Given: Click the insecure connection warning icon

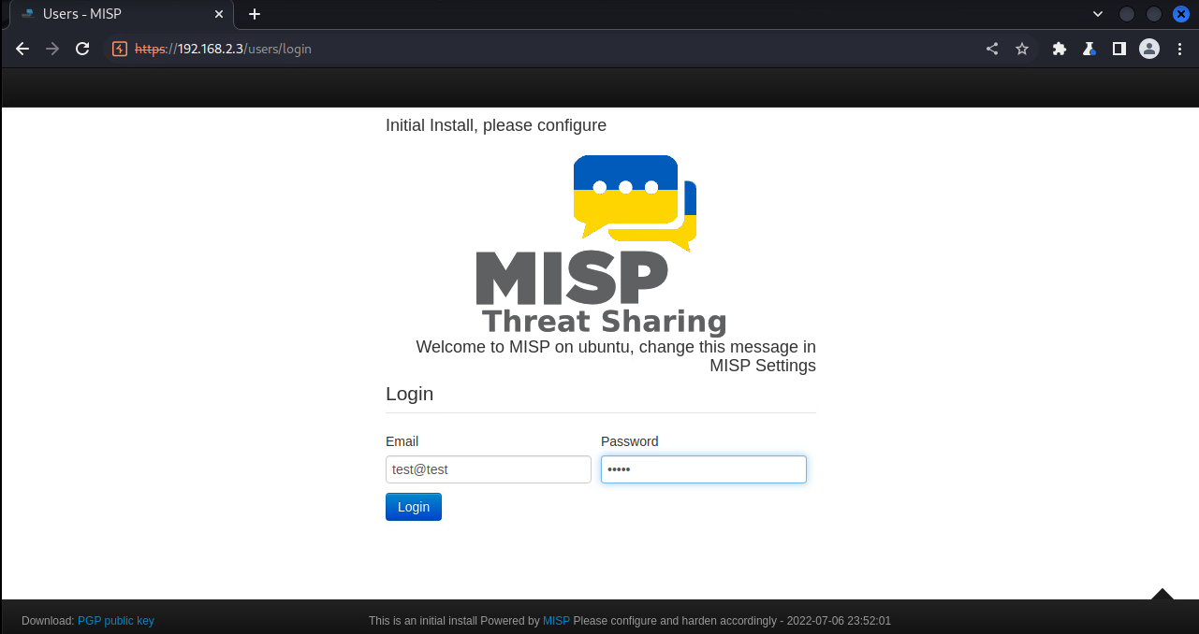Looking at the screenshot, I should click(x=120, y=49).
